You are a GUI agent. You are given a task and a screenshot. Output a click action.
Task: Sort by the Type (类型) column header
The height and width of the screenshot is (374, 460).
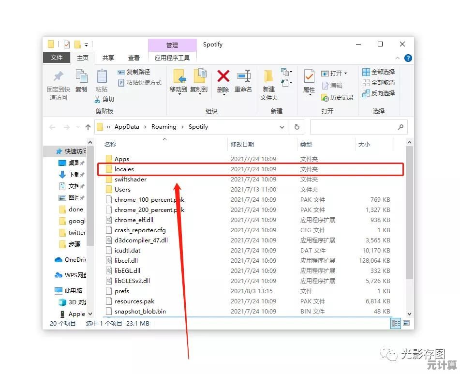306,144
